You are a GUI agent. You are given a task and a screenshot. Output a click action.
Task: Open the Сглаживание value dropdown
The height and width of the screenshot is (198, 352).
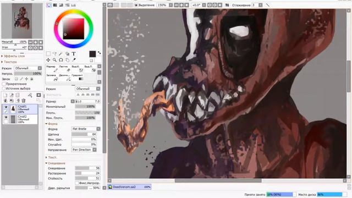[260, 5]
